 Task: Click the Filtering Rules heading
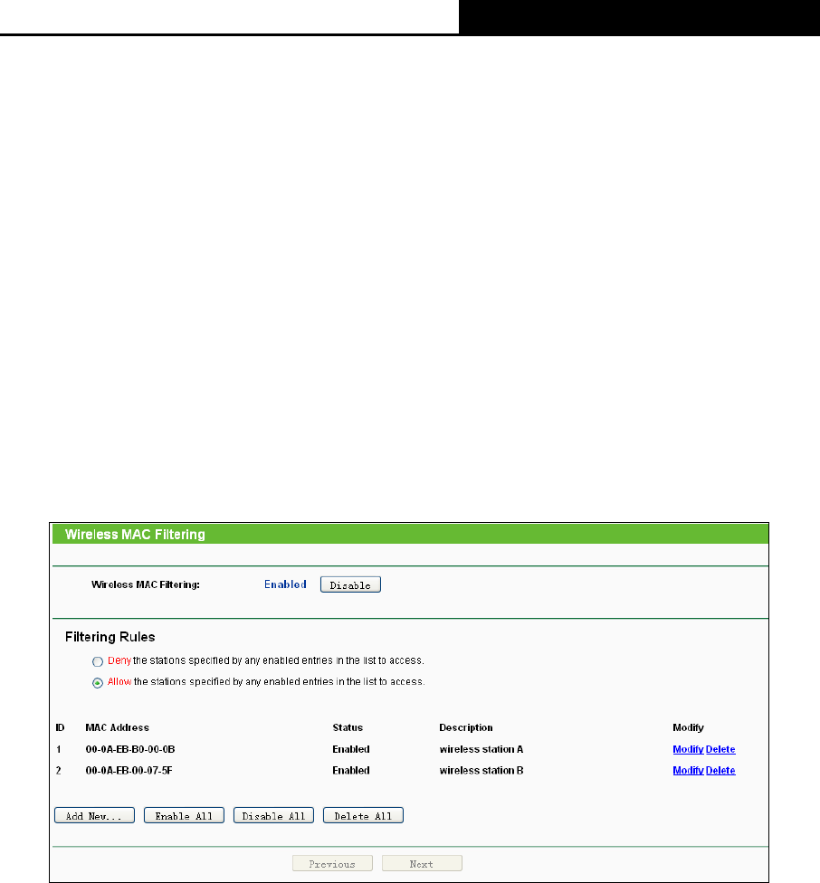110,637
